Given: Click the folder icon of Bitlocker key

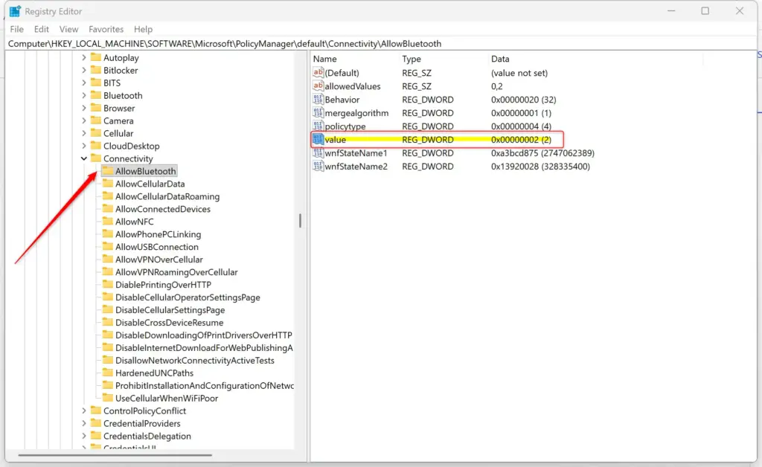Looking at the screenshot, I should tap(96, 70).
